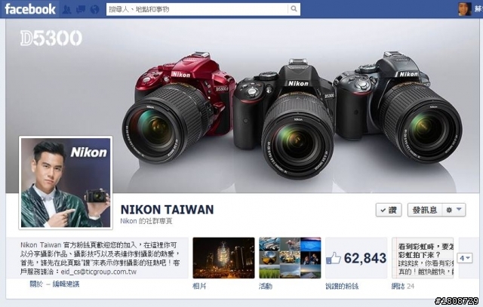483x307 pixels.
Task: Open the notifications globe icon
Action: click(x=95, y=10)
